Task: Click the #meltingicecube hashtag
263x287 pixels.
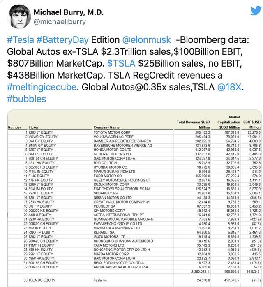Action: [x=39, y=87]
